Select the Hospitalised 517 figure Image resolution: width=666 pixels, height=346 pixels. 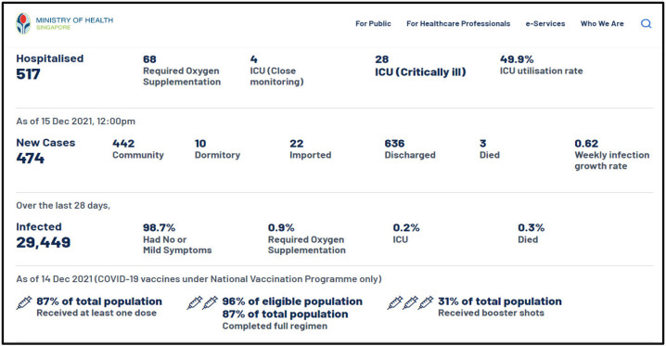50,68
